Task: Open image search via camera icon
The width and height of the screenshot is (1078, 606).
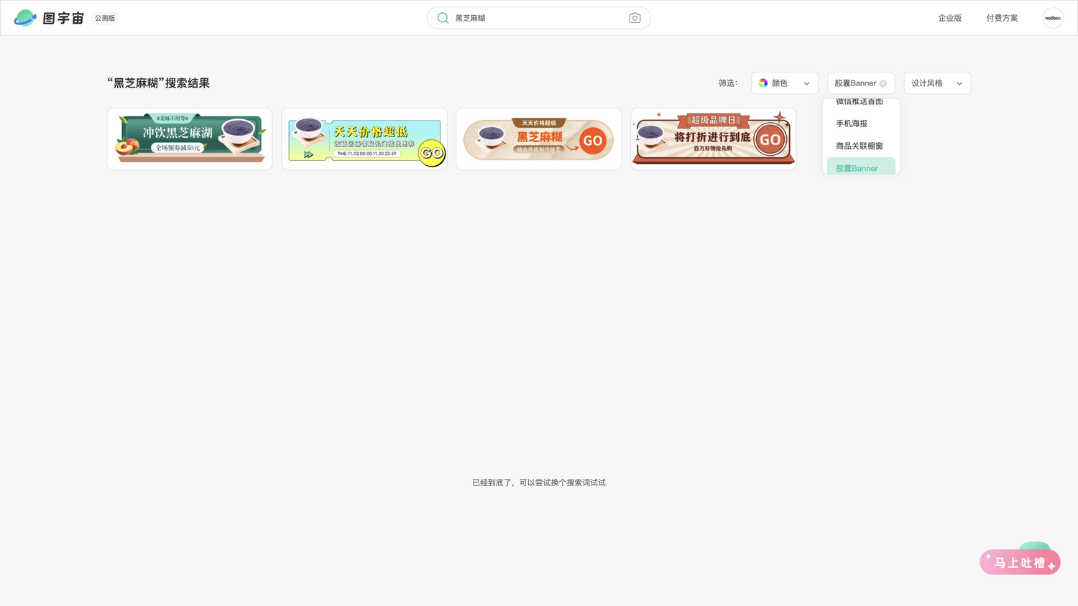Action: point(635,18)
